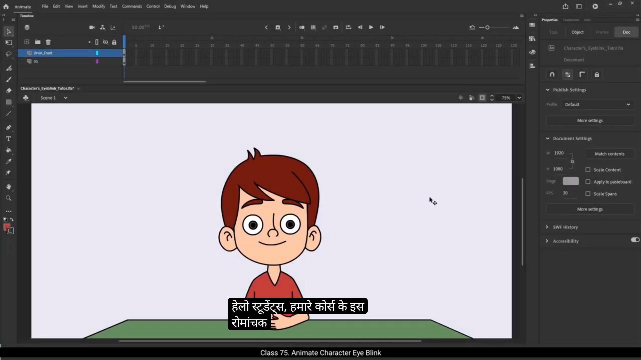Play the timeline animation
This screenshot has height=360, width=641.
tap(371, 27)
